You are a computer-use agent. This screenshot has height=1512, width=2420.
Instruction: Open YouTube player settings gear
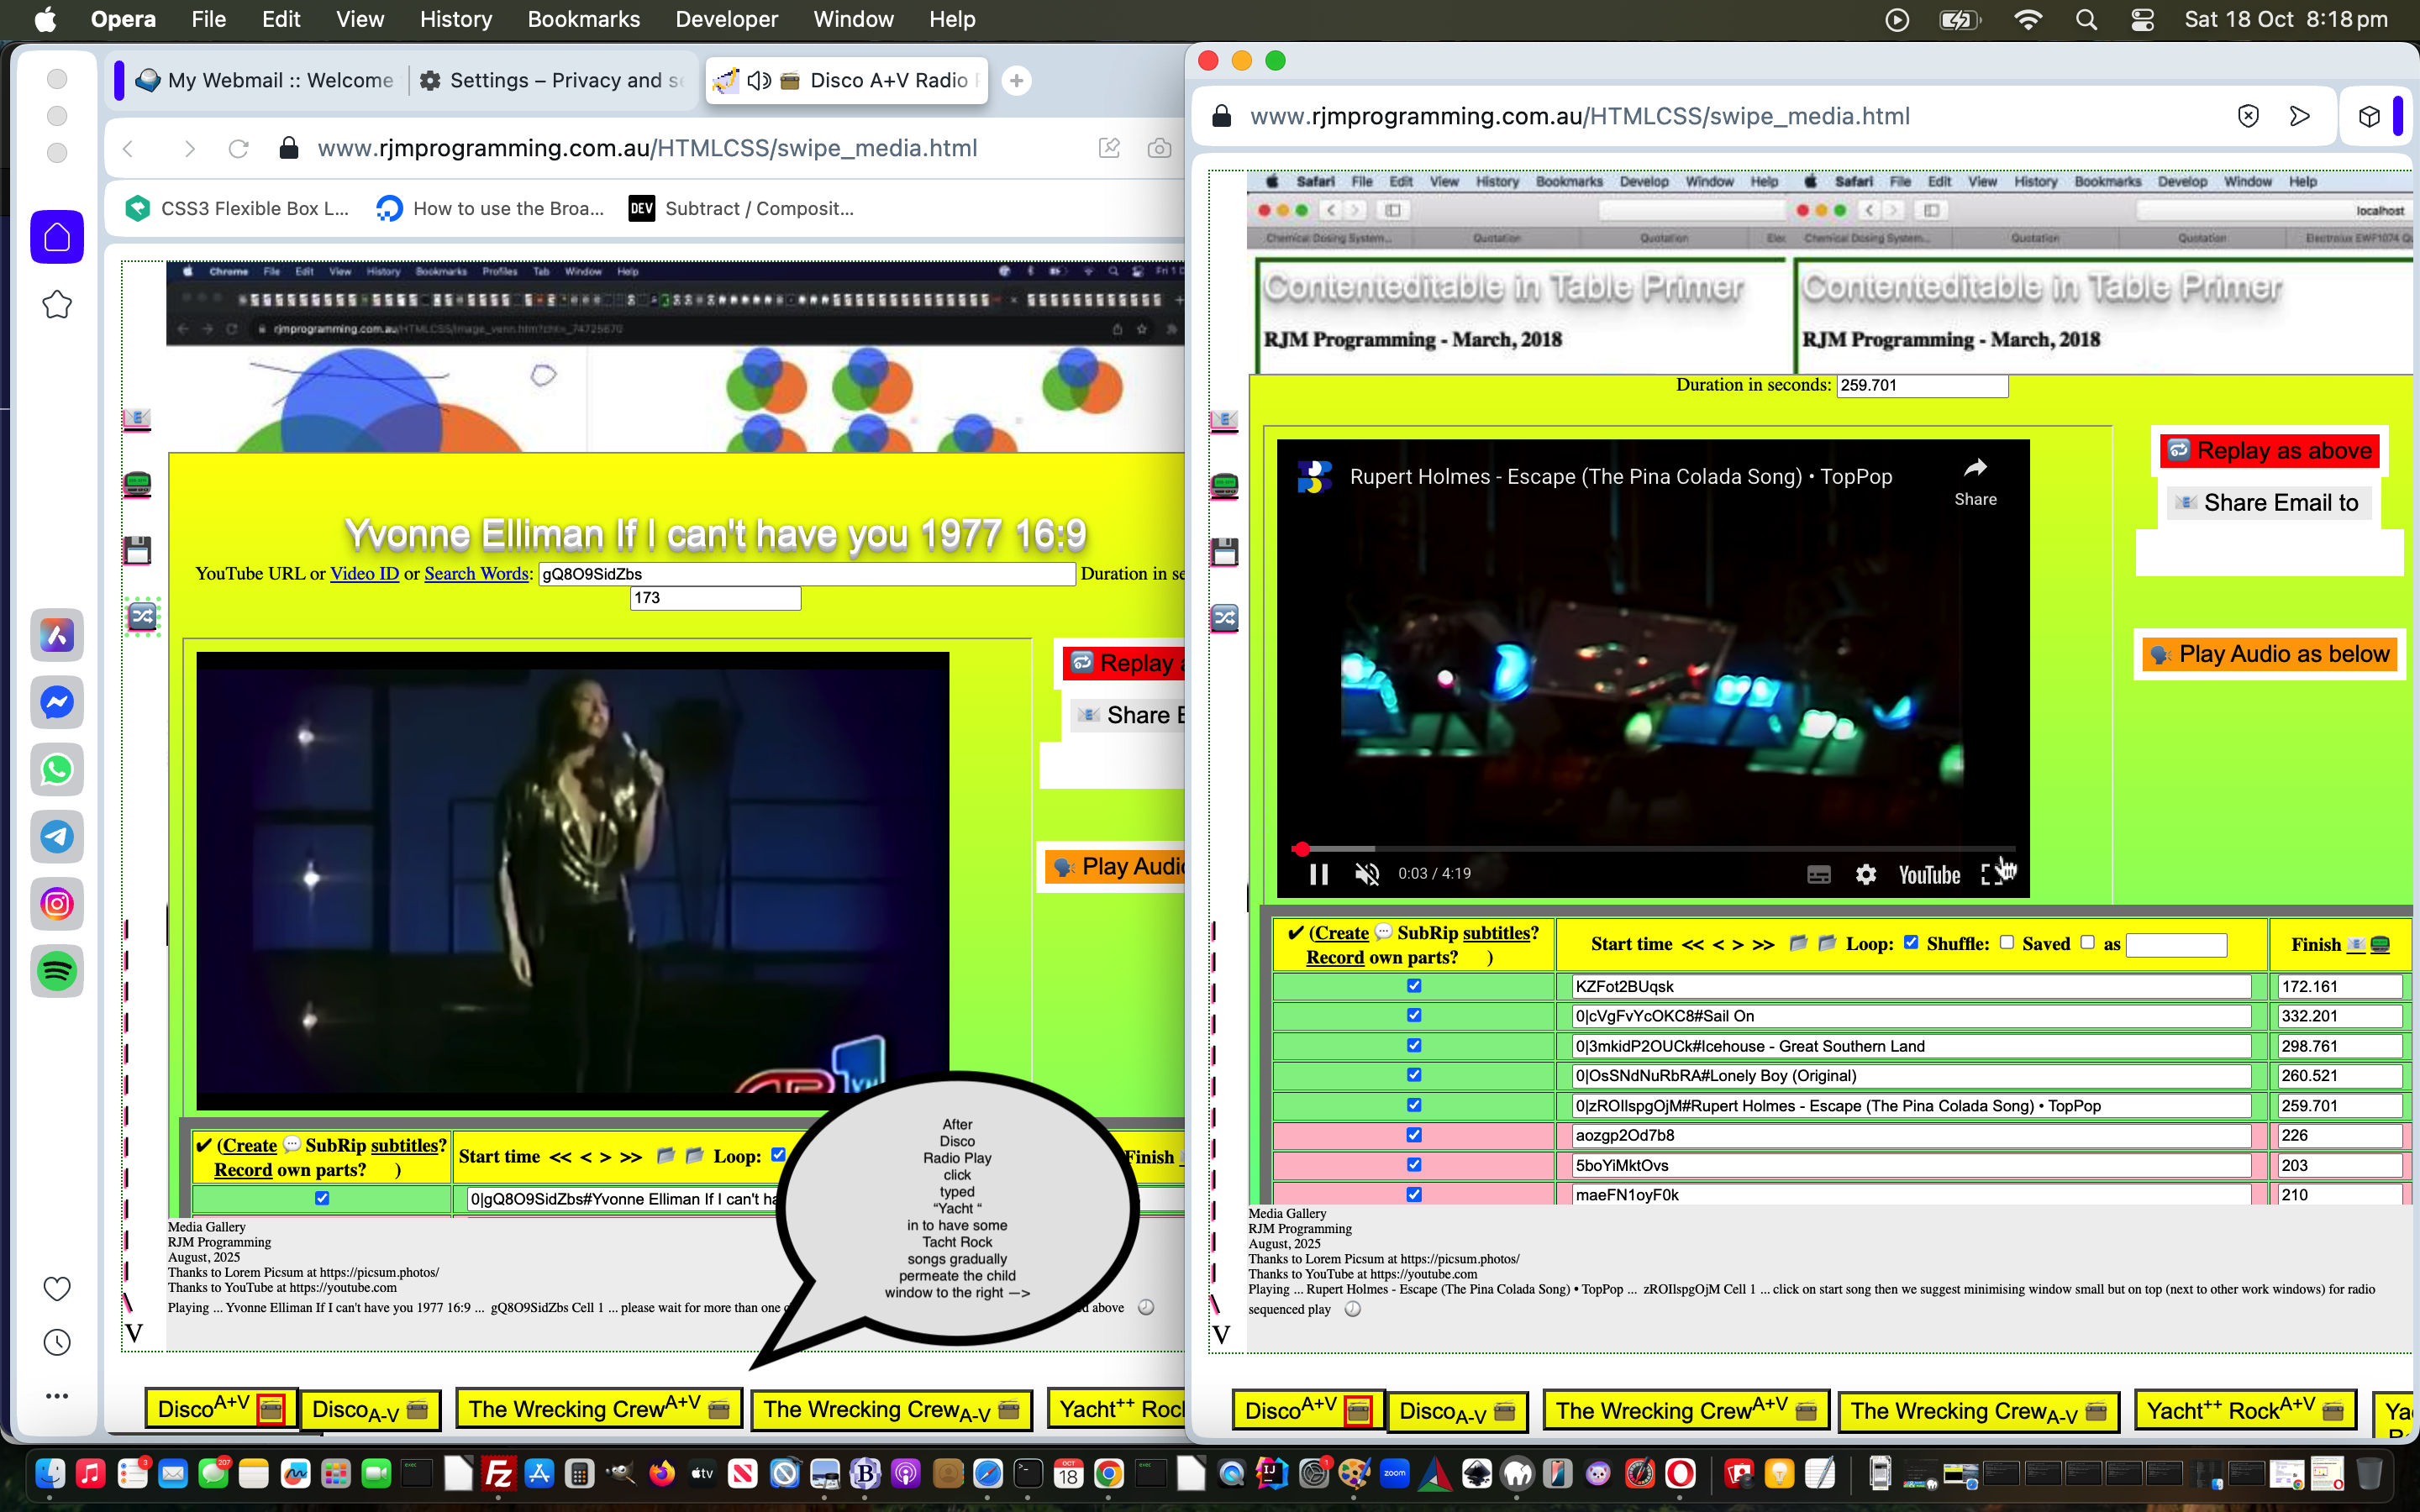point(1865,874)
